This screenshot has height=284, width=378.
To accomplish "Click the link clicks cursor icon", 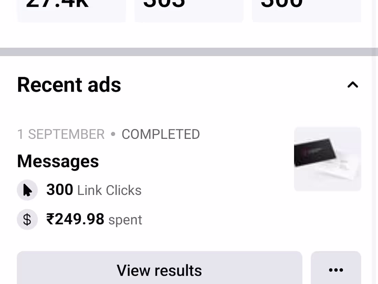I will pyautogui.click(x=27, y=190).
